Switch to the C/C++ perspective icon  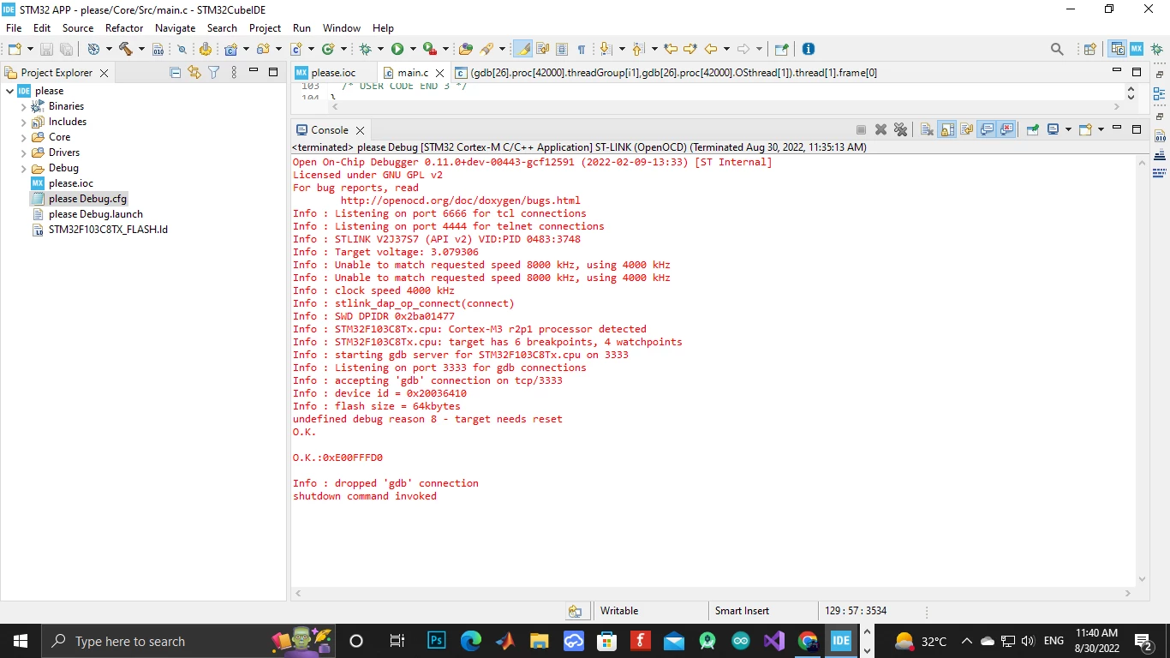click(x=1117, y=50)
